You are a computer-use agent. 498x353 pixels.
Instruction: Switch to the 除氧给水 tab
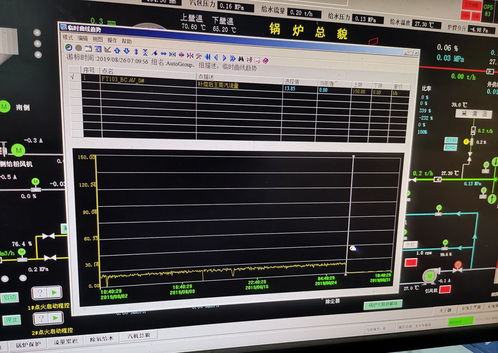(101, 339)
